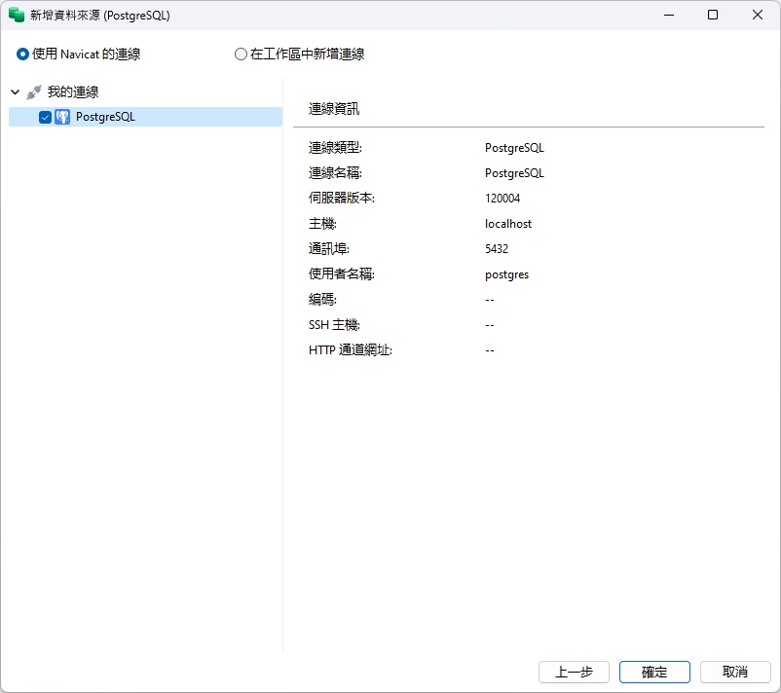Click the server version 120004 value
Image resolution: width=781 pixels, height=693 pixels.
(x=501, y=198)
